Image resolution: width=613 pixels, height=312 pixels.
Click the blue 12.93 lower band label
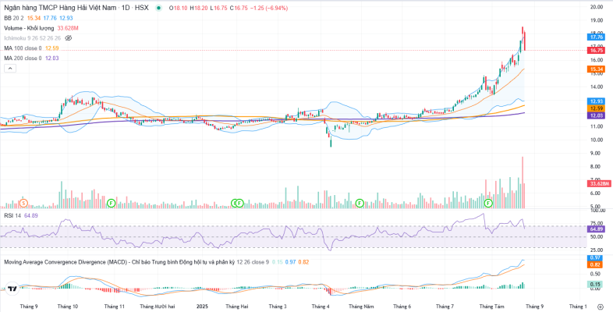[597, 101]
